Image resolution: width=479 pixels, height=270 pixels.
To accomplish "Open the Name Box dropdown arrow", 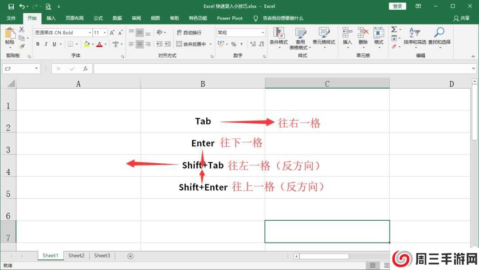I will pos(36,69).
